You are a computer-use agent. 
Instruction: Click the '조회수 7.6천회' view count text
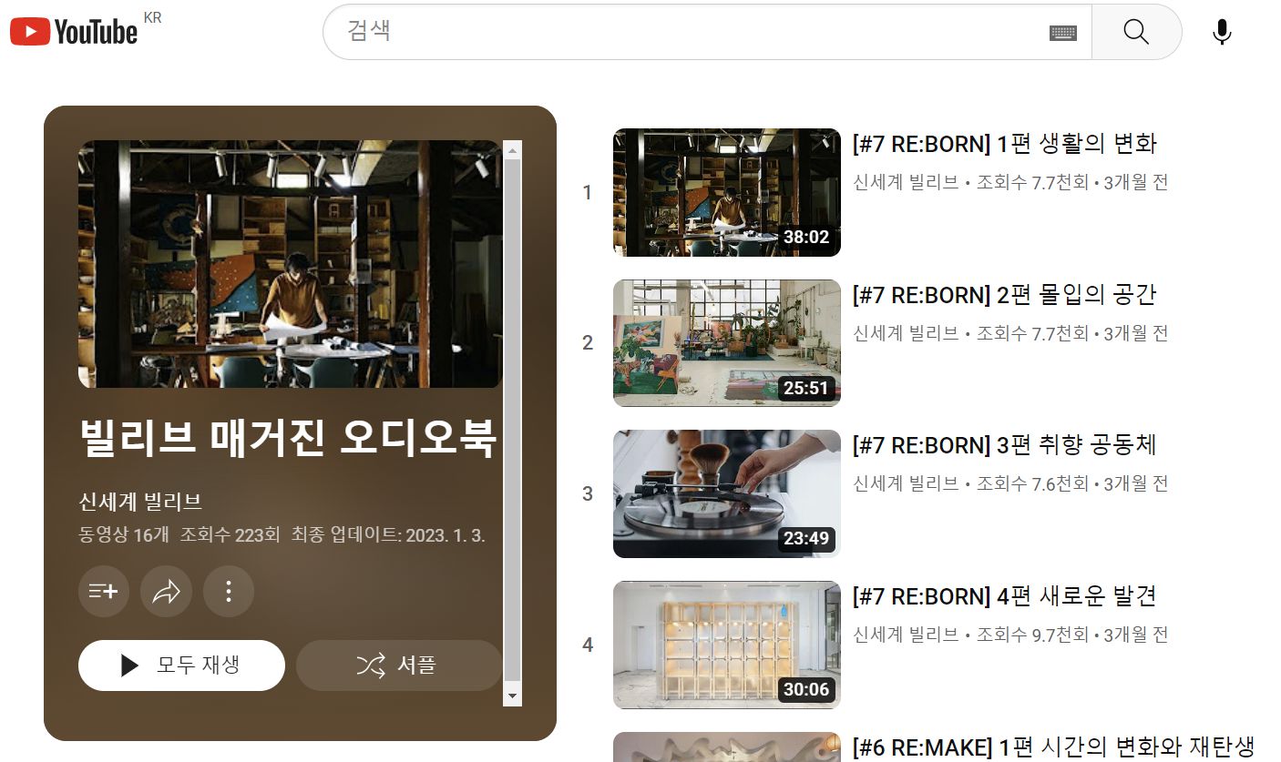click(1032, 483)
